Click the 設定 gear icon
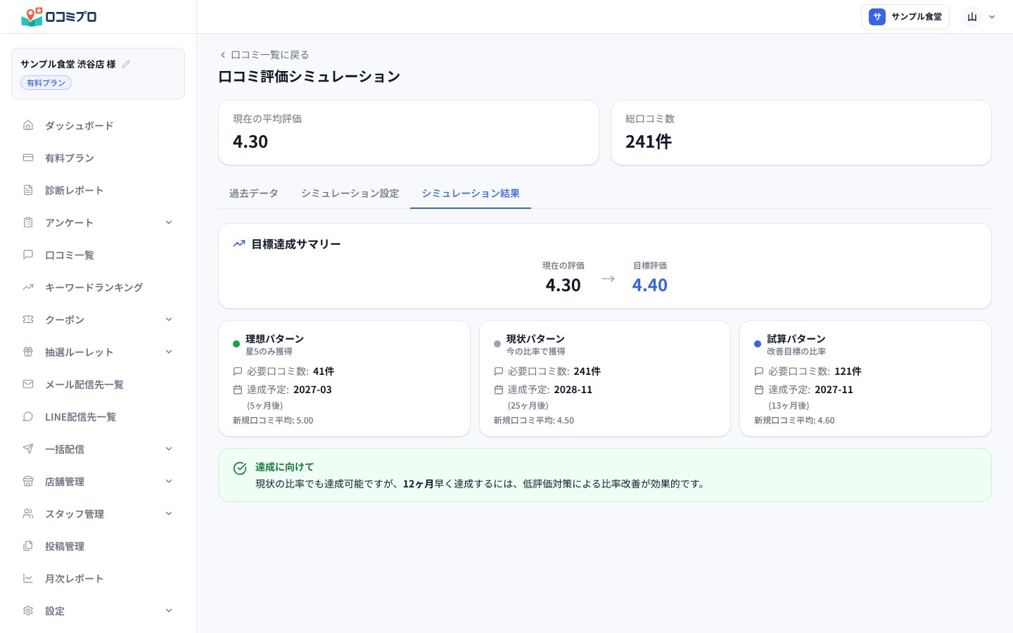 click(28, 610)
